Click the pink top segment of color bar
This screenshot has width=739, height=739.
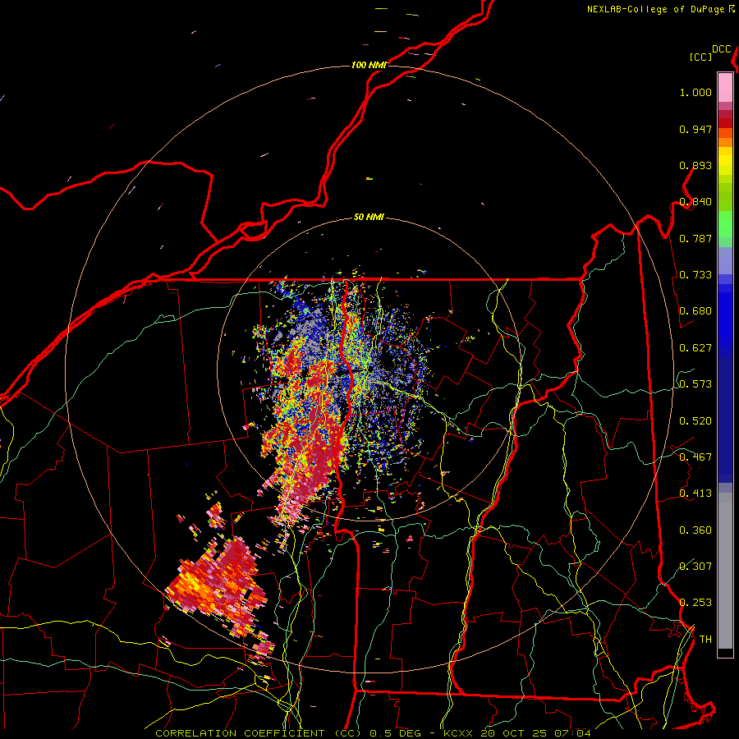[x=725, y=87]
